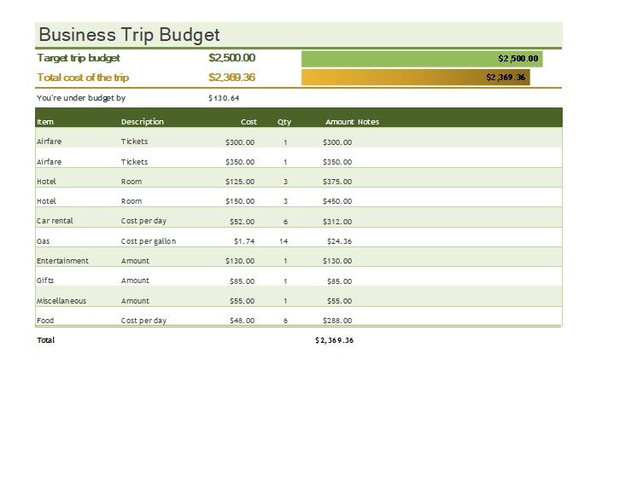Viewport: 637px width, 492px height.
Task: Click the Food item cell
Action: click(x=45, y=321)
